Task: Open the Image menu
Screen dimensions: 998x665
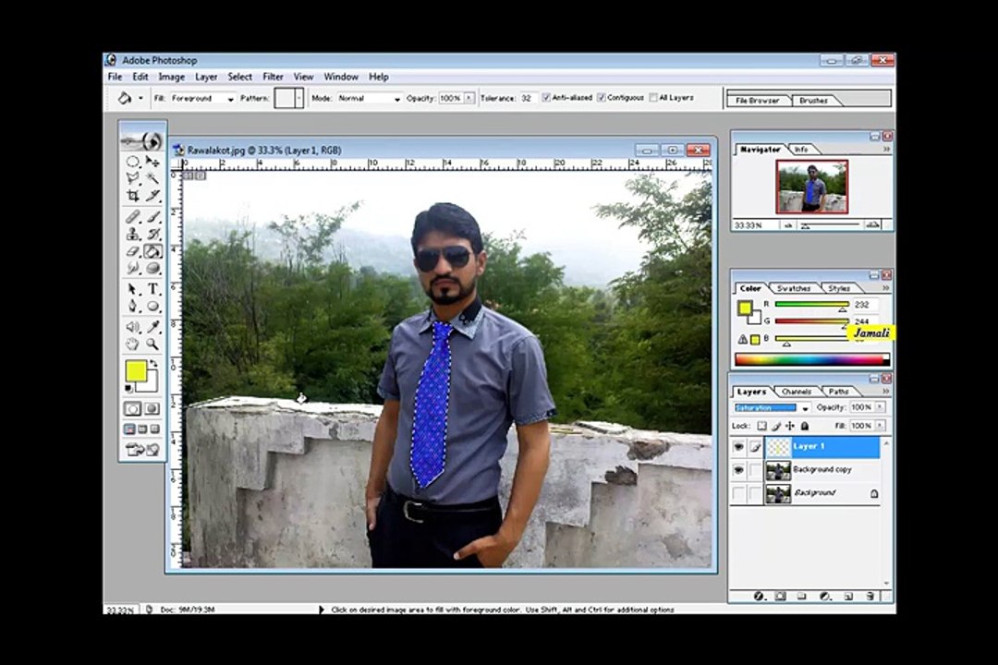Action: click(x=171, y=77)
